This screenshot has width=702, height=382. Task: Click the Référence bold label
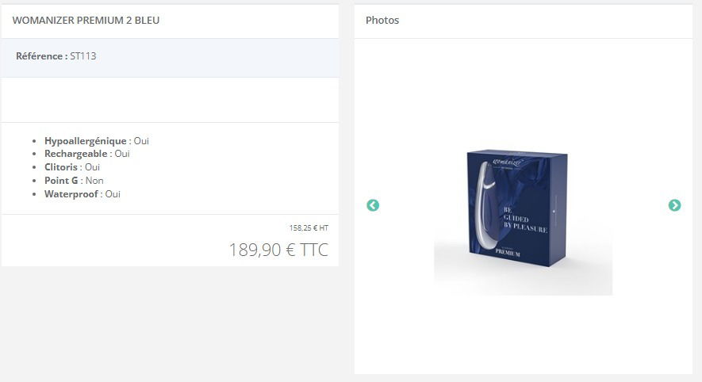[x=41, y=56]
